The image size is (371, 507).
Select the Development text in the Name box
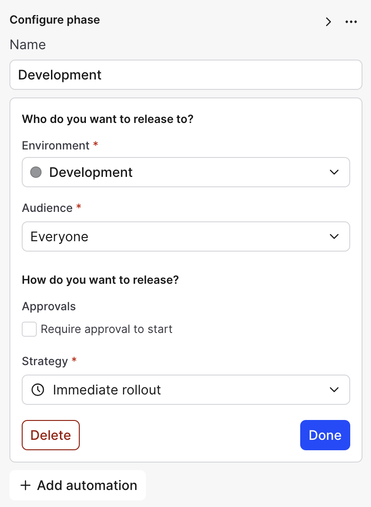coord(59,75)
